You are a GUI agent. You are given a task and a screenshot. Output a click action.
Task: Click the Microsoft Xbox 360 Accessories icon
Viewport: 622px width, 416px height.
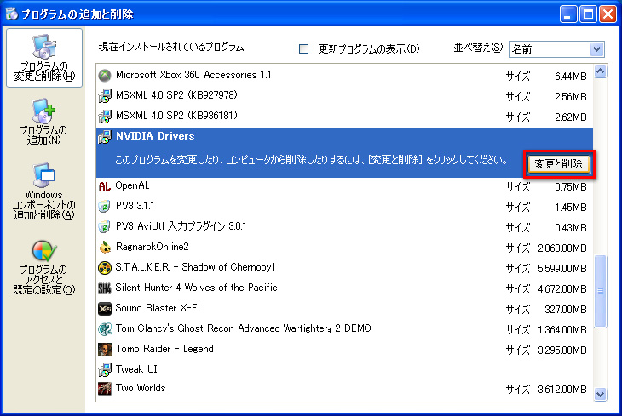(105, 75)
